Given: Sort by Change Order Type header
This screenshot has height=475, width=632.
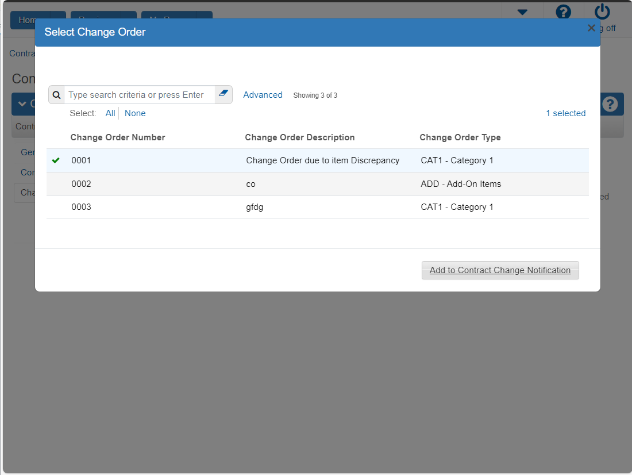Looking at the screenshot, I should 460,137.
